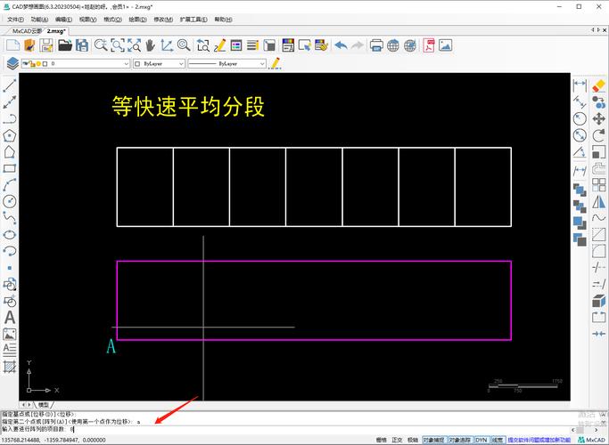Select the Polygon tool in left toolbar
The height and width of the screenshot is (445, 609).
tap(10, 135)
